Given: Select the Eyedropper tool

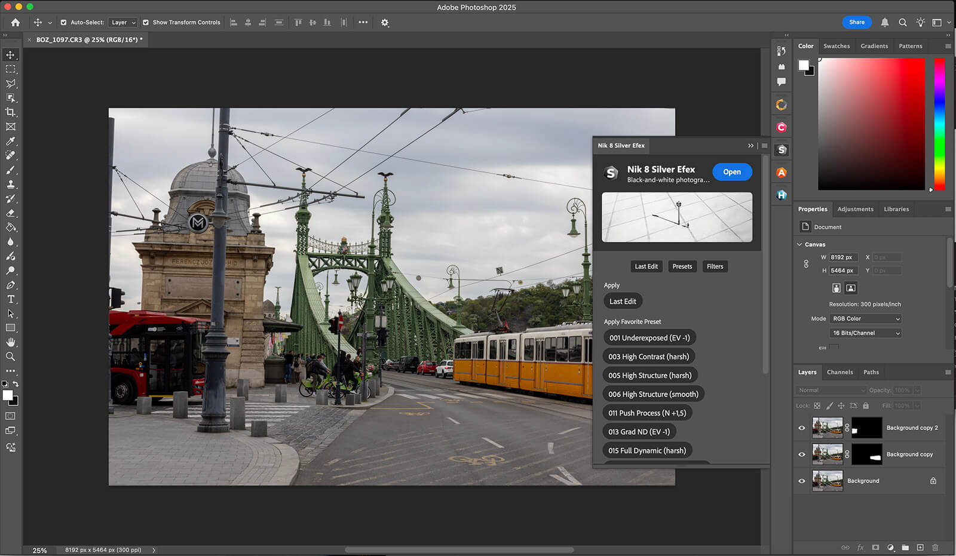Looking at the screenshot, I should [11, 141].
